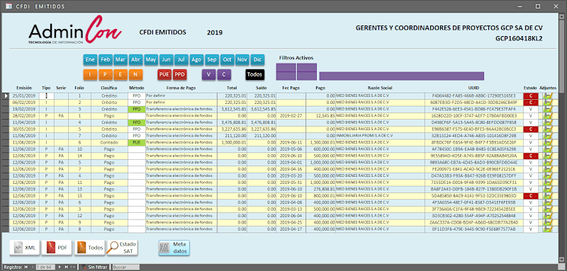The height and width of the screenshot is (271, 567).
Task: Click emission date "28/02/2019"
Action: tap(24, 116)
